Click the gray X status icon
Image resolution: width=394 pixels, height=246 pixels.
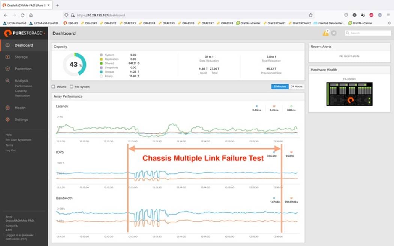(334, 33)
